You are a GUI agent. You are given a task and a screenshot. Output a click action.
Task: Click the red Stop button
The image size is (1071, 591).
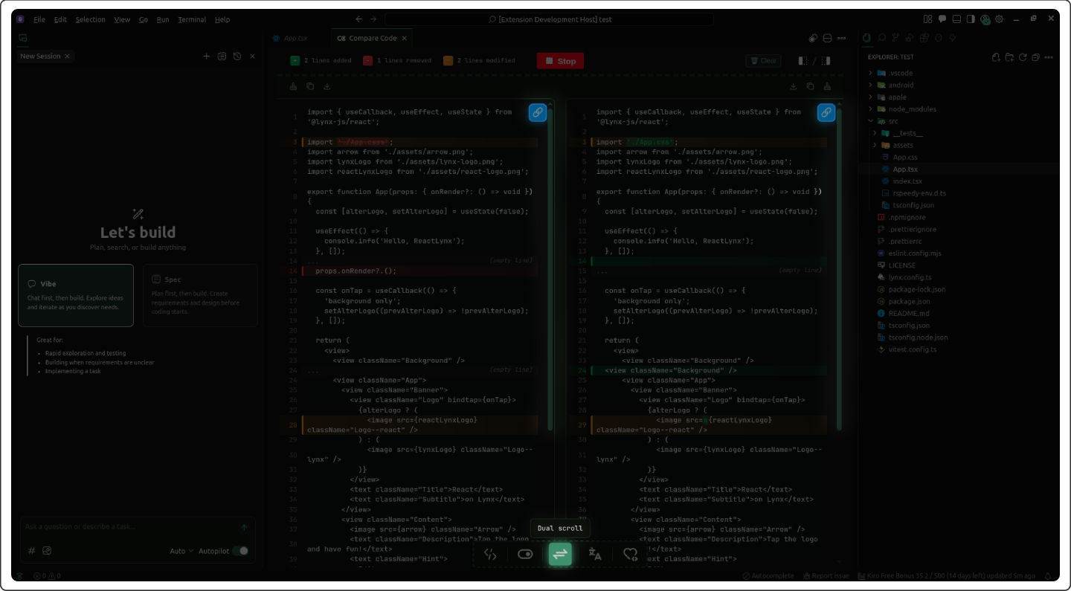(560, 61)
